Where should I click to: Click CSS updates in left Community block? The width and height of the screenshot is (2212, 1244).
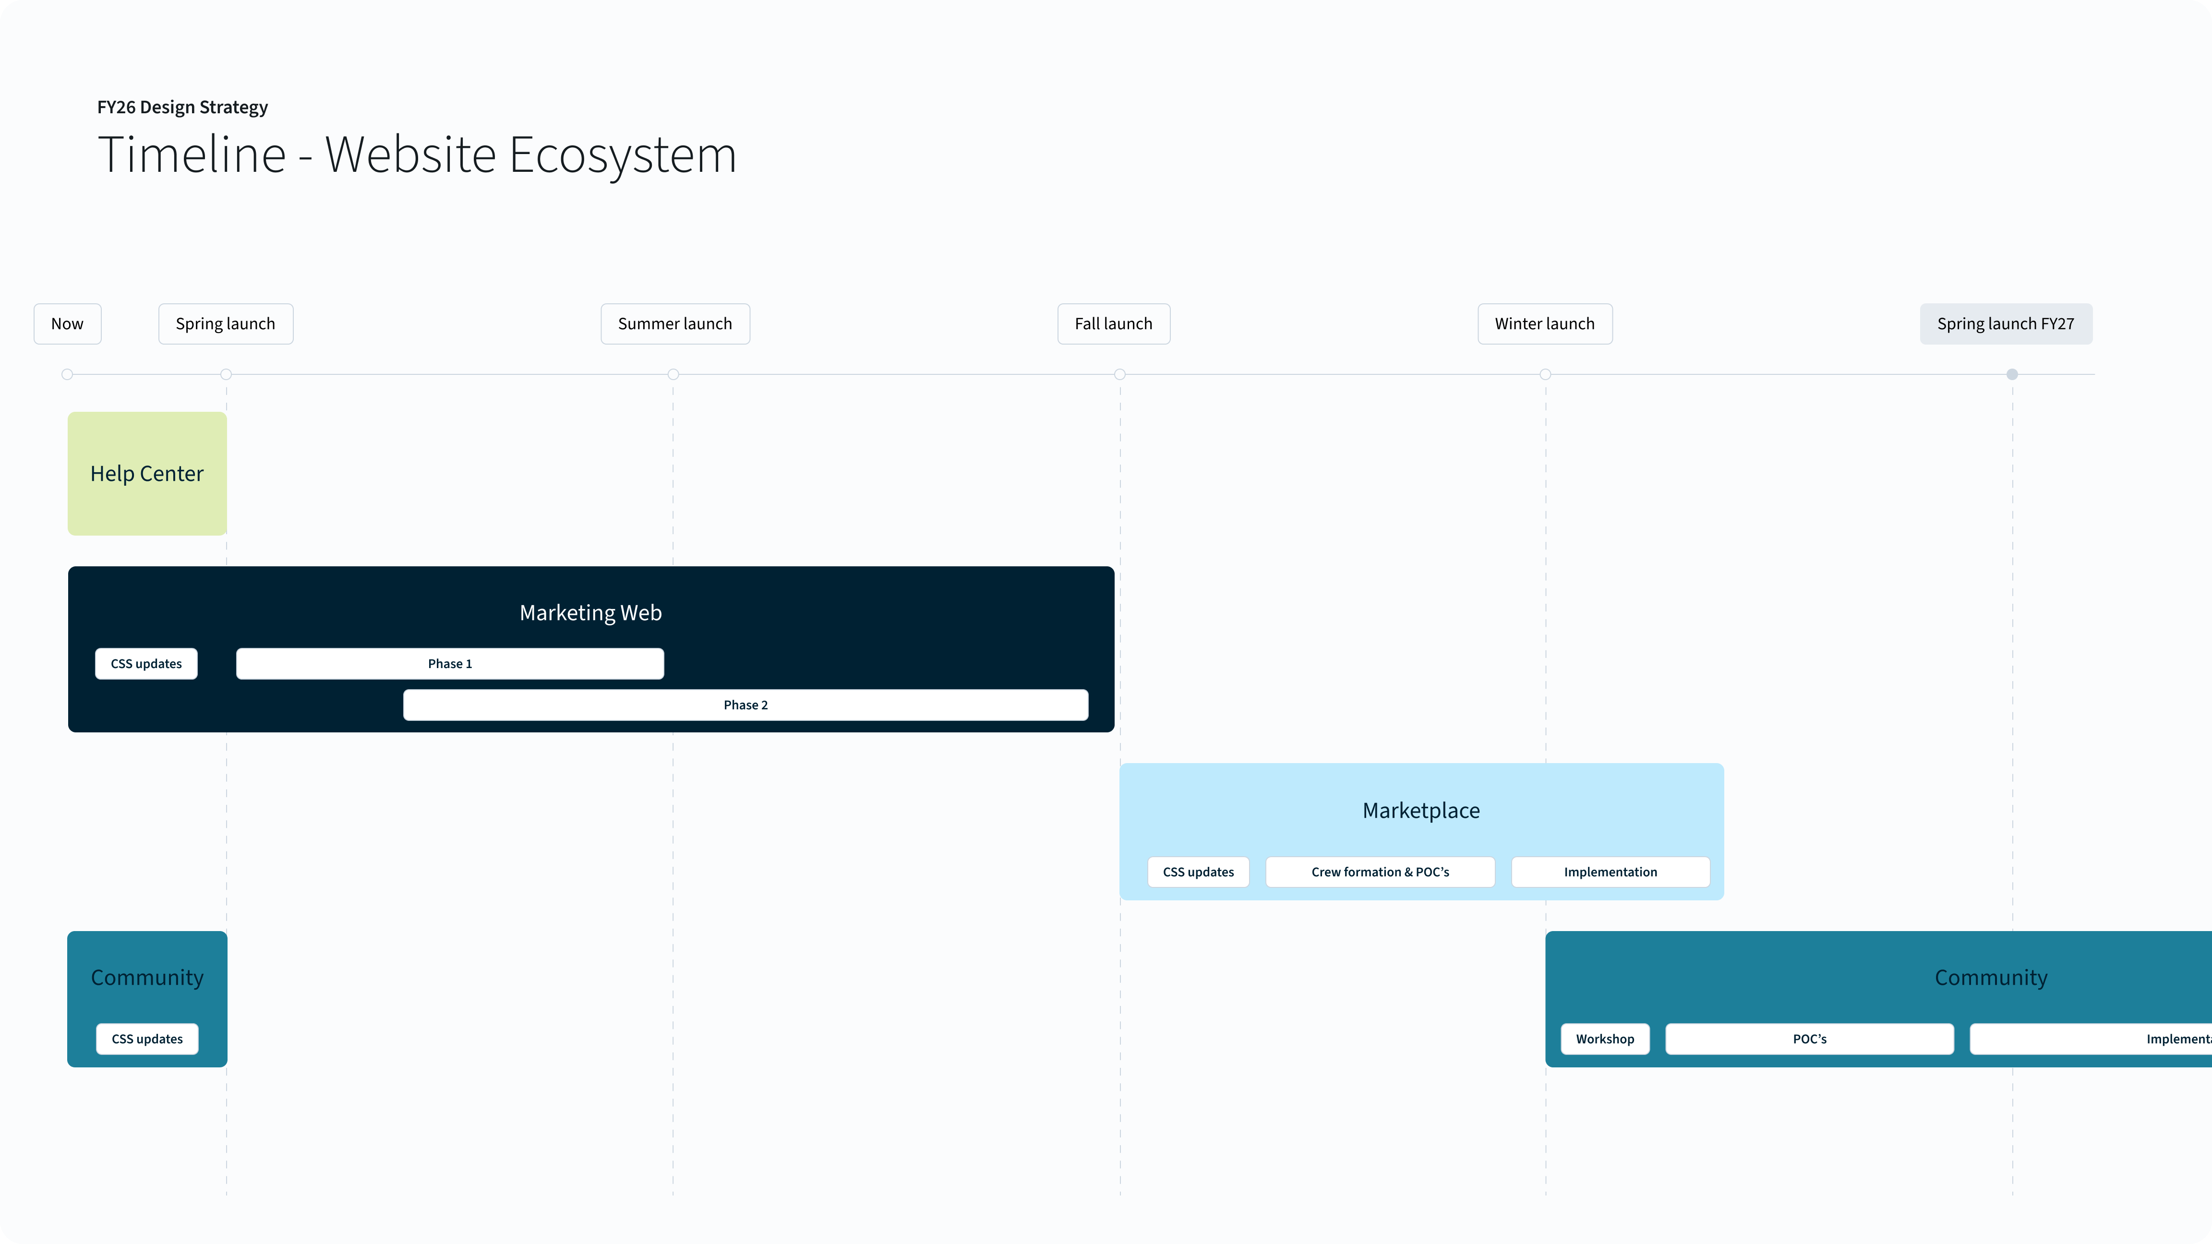coord(147,1039)
